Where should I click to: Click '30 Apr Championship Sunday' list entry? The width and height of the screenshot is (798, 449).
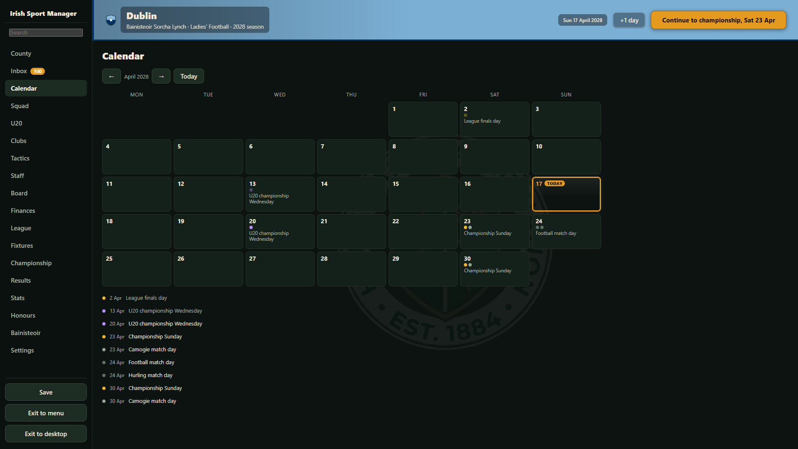click(x=142, y=388)
